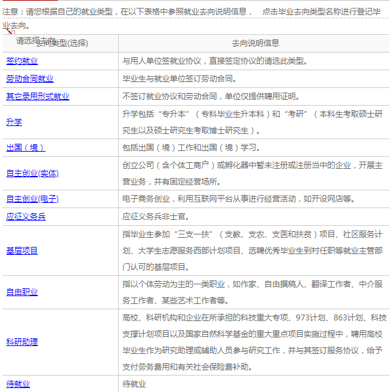This screenshot has height=392, width=392.
Task: Click the 升学 description text cell
Action: point(254,122)
